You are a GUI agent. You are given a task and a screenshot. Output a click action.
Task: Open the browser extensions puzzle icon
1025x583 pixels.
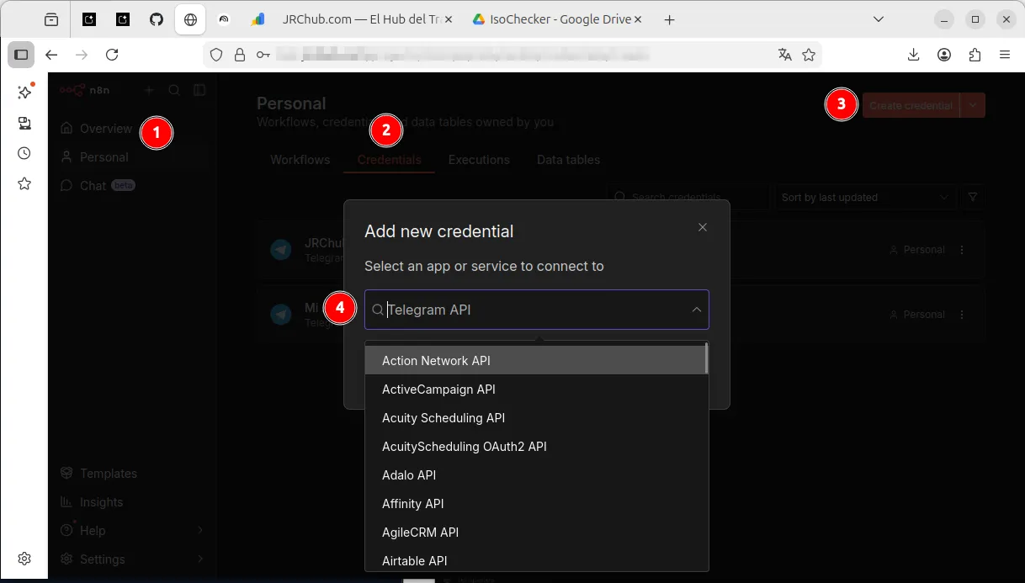pos(975,55)
